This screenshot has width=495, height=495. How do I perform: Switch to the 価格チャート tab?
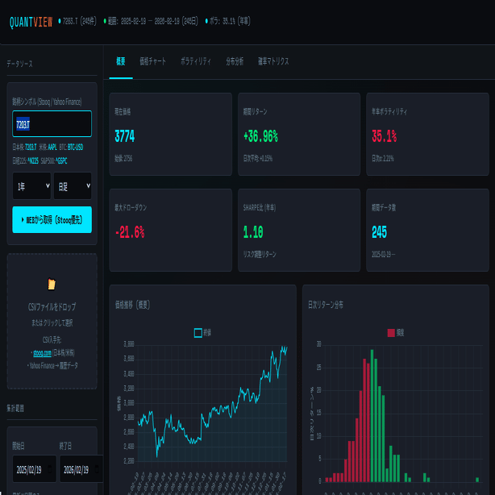pyautogui.click(x=153, y=61)
